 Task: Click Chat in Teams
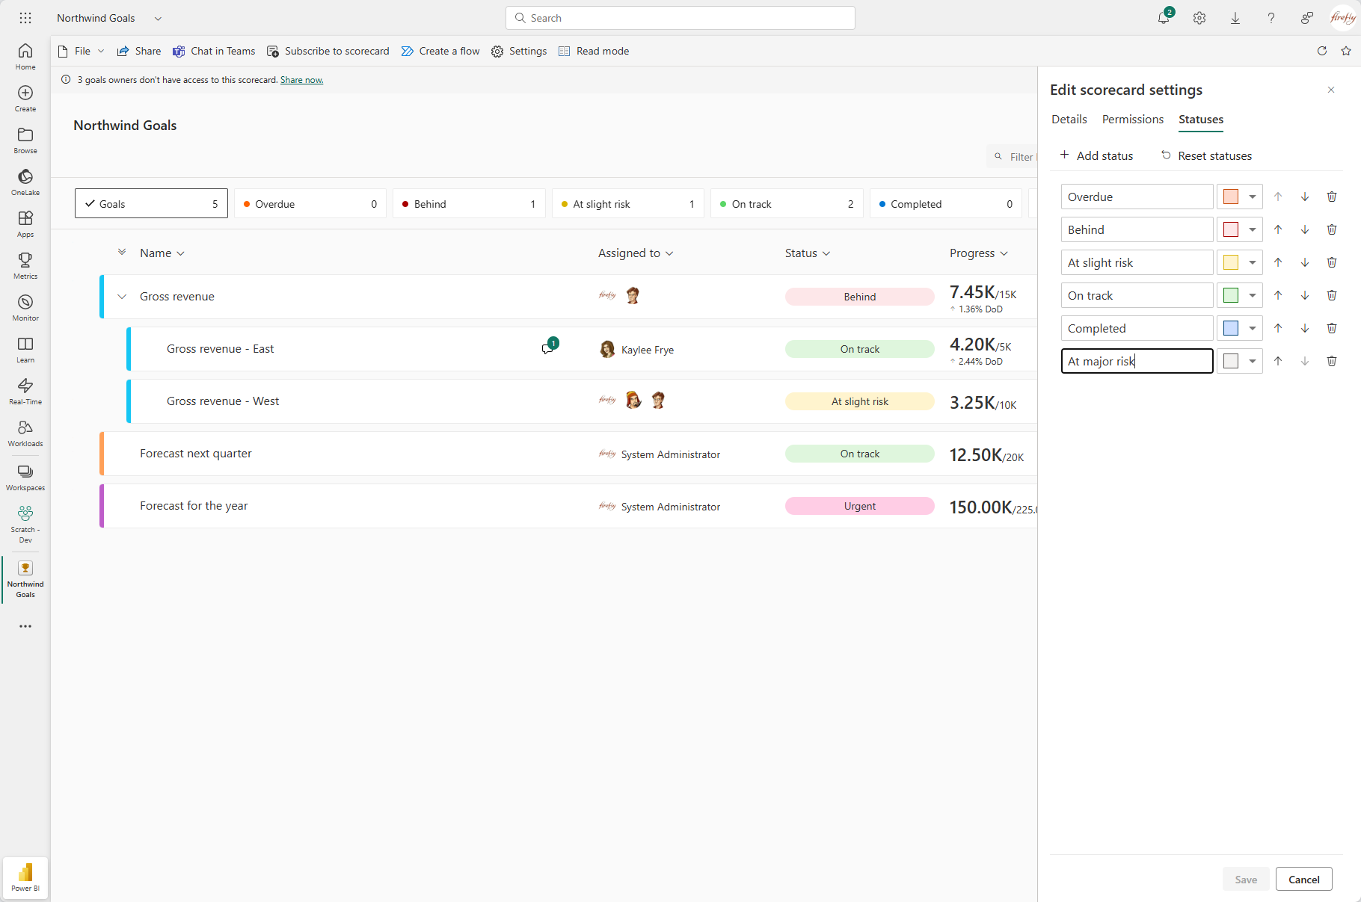214,51
